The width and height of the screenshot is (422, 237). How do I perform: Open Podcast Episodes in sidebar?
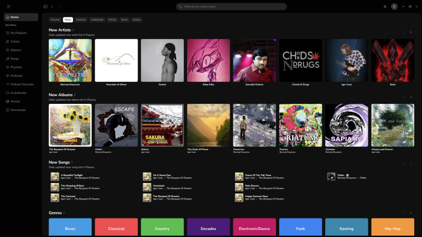click(21, 84)
